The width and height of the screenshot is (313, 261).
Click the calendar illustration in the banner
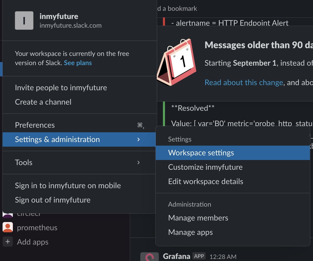[x=176, y=62]
